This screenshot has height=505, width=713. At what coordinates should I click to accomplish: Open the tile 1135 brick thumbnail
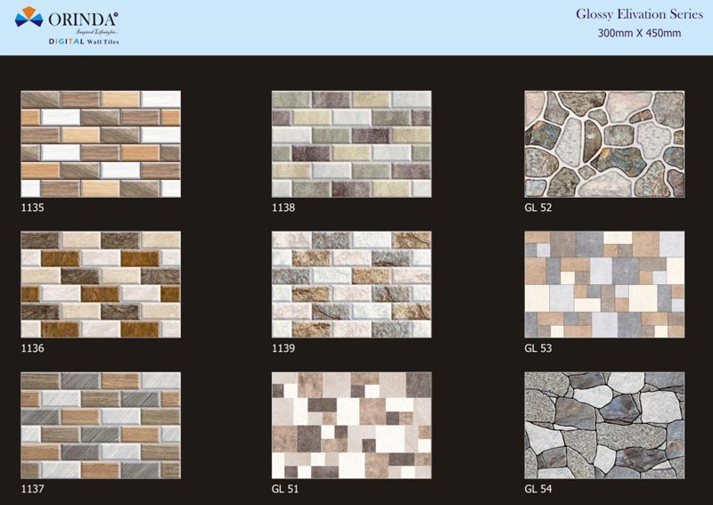[x=101, y=143]
